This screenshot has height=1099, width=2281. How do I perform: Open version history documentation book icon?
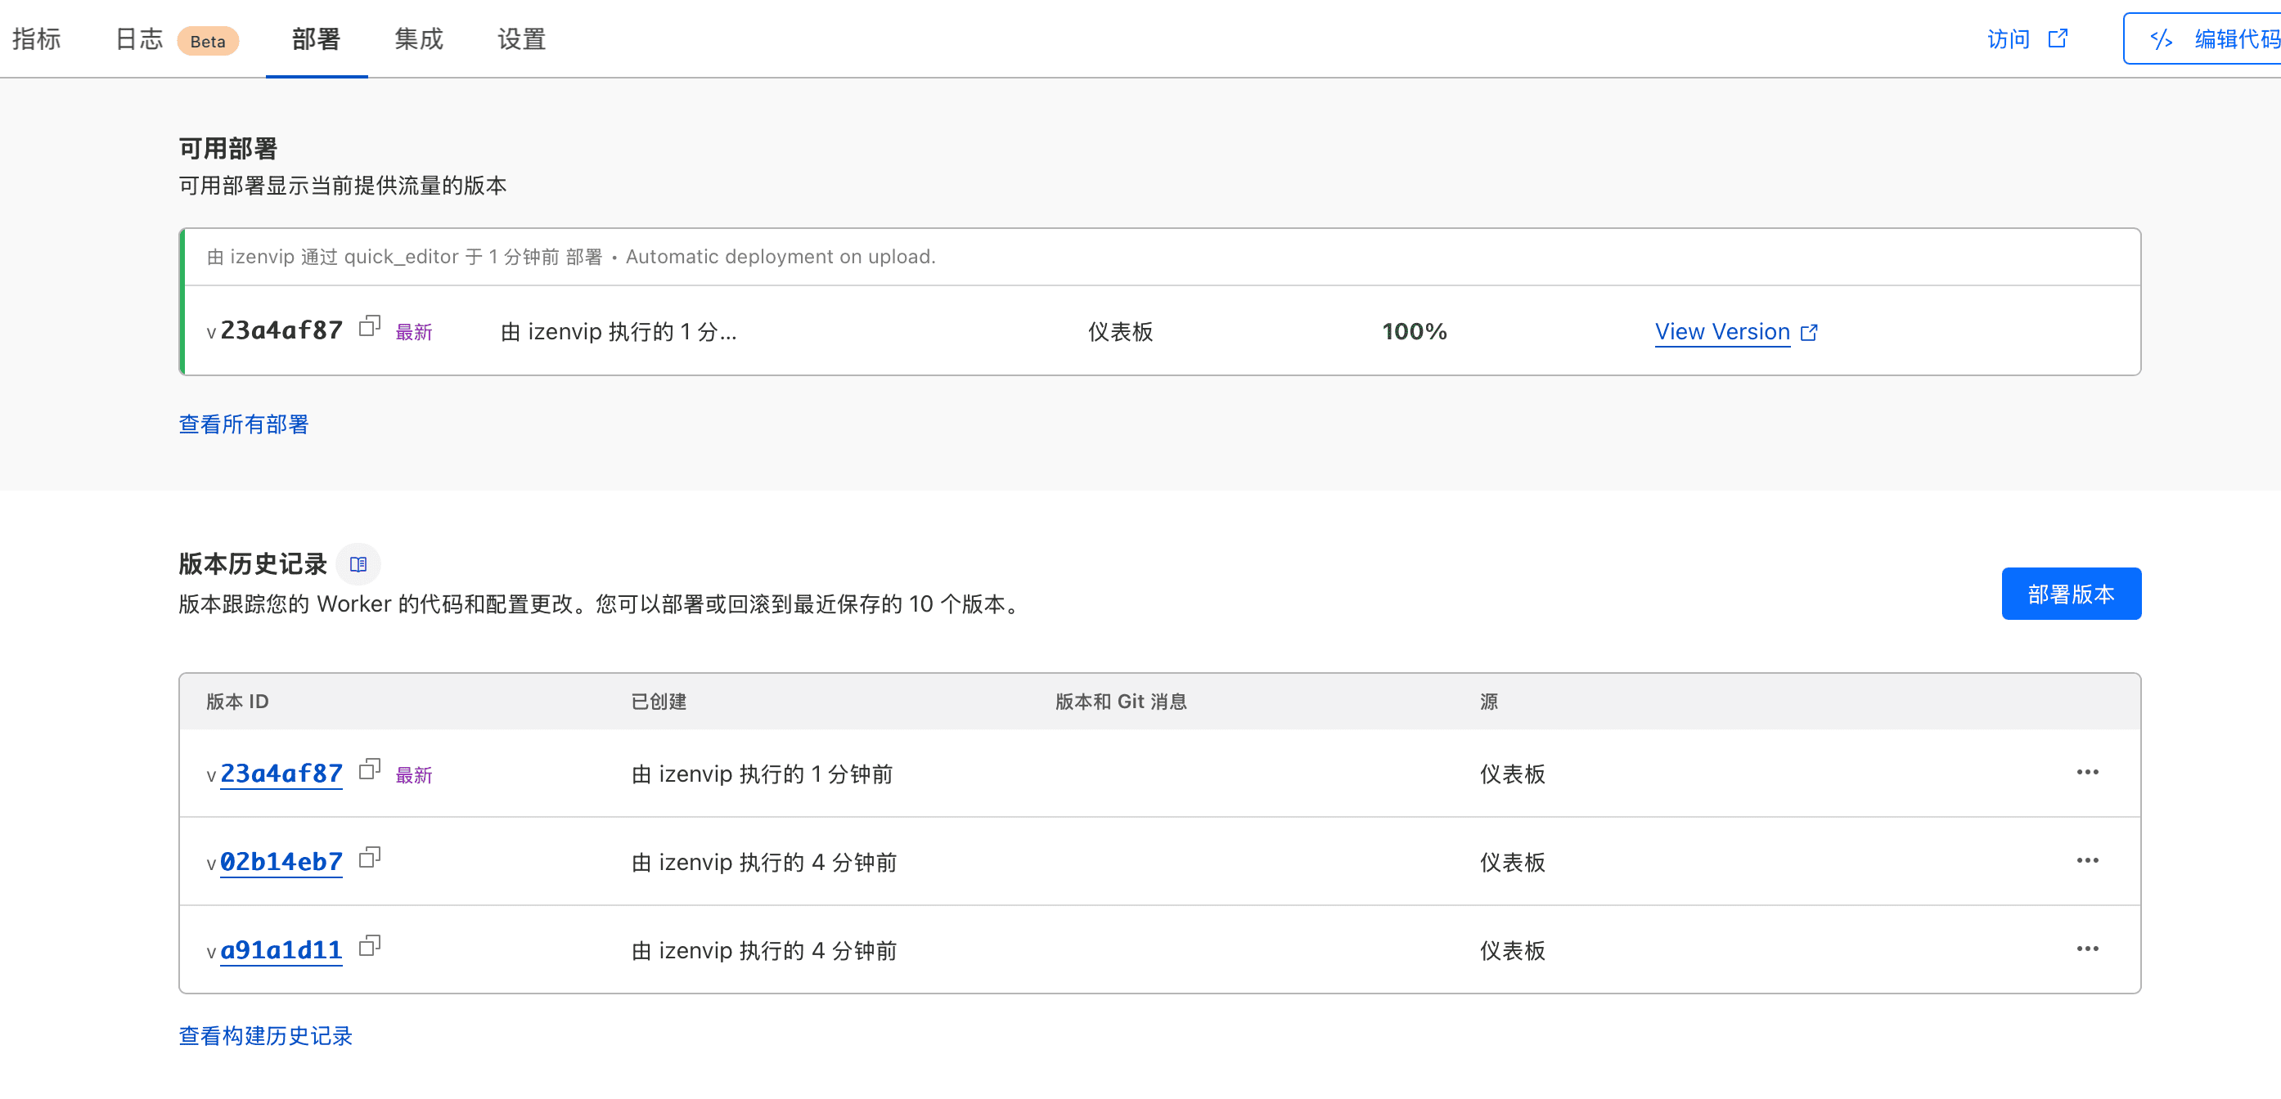[x=358, y=564]
